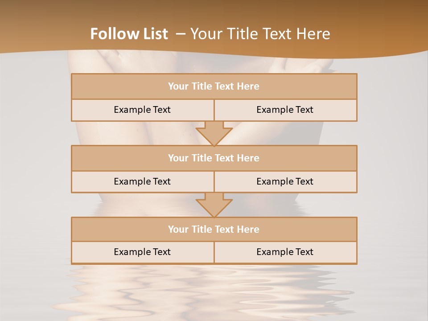
Task: Click left Example Text cell in middle block
Action: point(142,181)
